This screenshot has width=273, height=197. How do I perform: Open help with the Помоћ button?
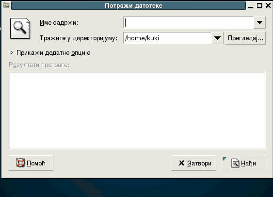31,163
